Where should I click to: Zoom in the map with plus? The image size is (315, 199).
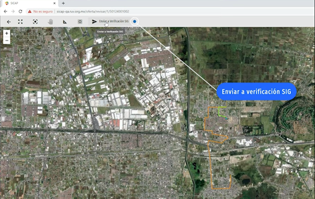point(6,33)
